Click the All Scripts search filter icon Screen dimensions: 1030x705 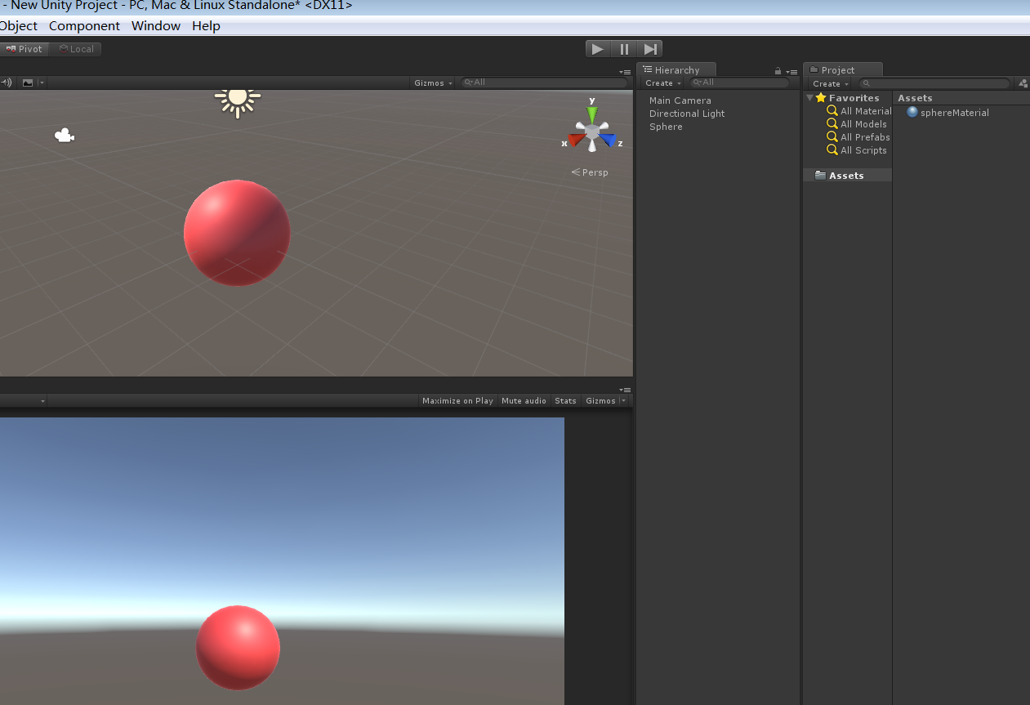[832, 150]
